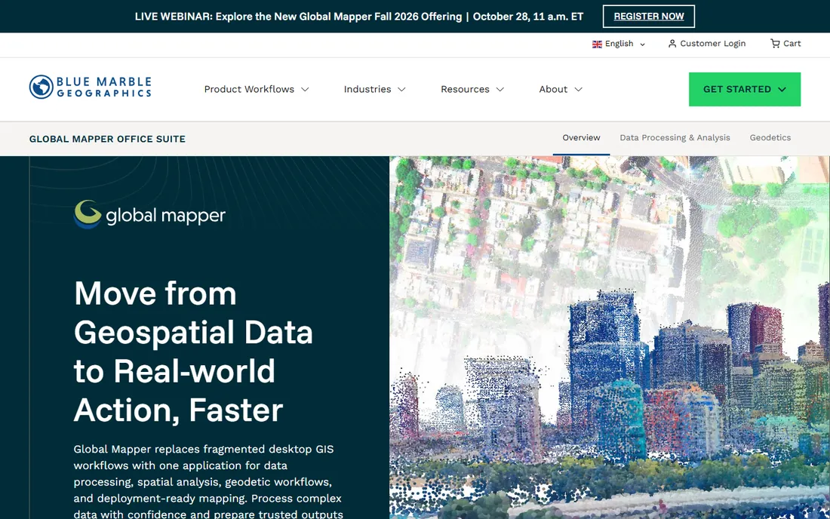Click the Blue Marble Geographics logo

(90, 88)
